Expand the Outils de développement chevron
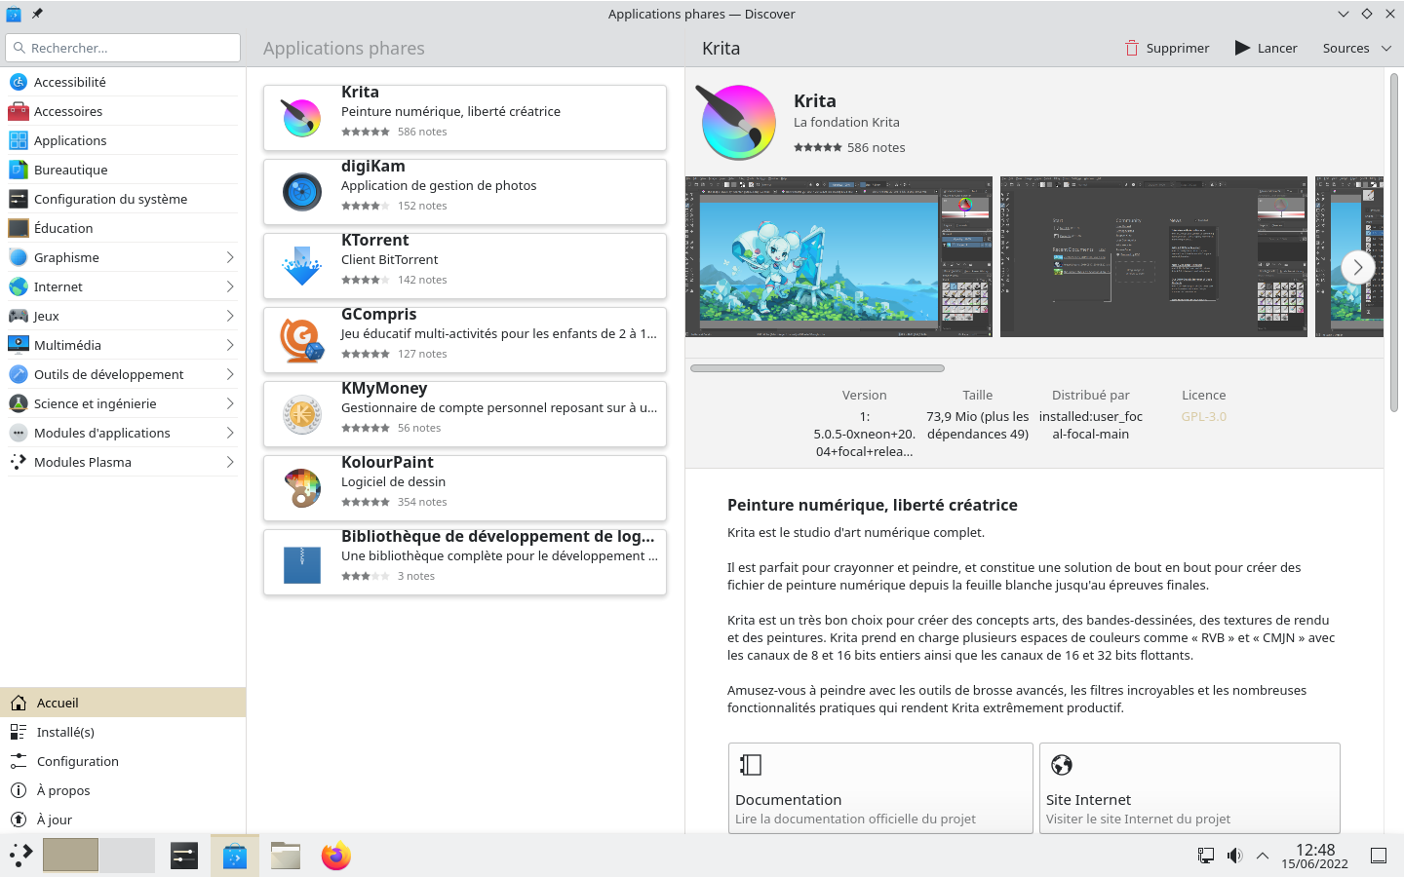Image resolution: width=1404 pixels, height=877 pixels. pos(230,374)
